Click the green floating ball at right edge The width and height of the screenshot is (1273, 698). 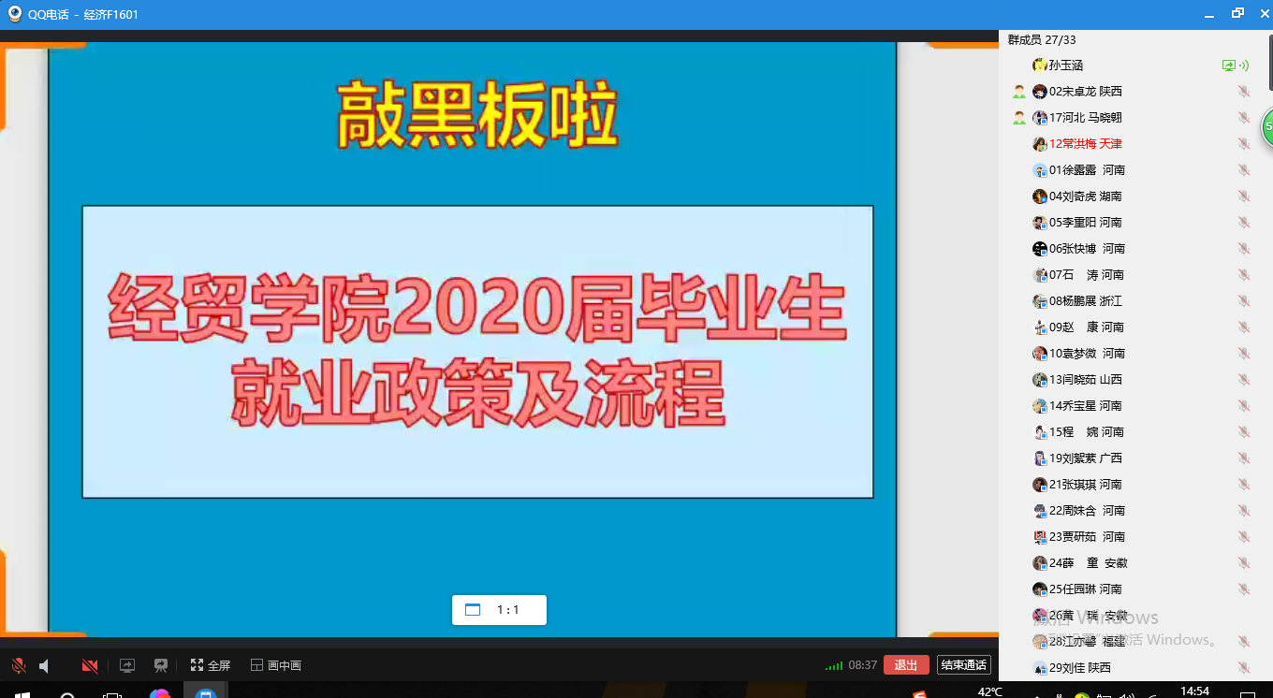point(1266,127)
